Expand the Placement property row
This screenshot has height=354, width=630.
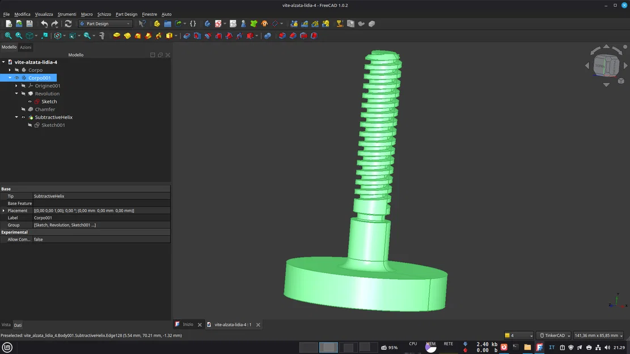[3, 211]
